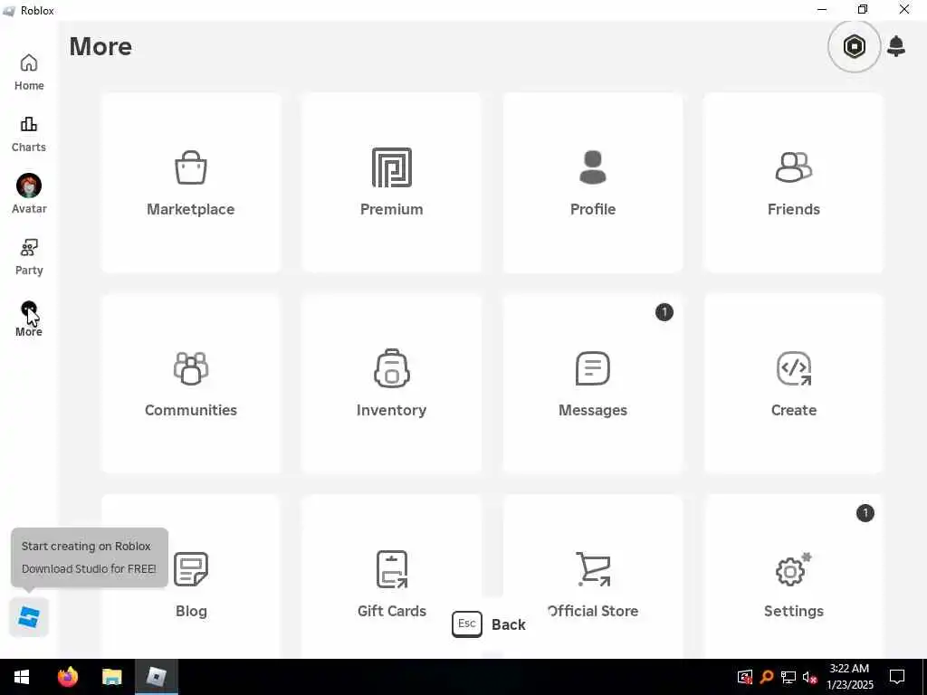Click the Inventory label text
This screenshot has width=927, height=695.
(x=391, y=410)
